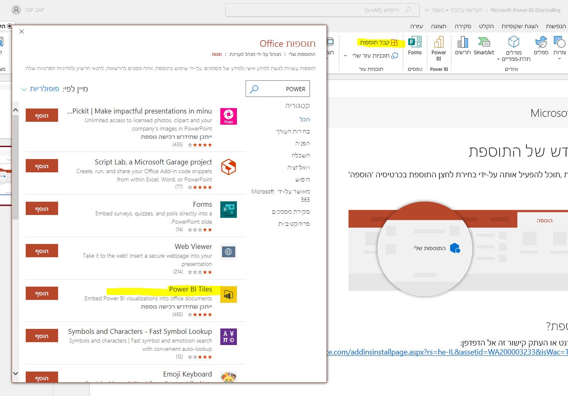Select the השכלה category
The image size is (568, 396).
(x=300, y=155)
